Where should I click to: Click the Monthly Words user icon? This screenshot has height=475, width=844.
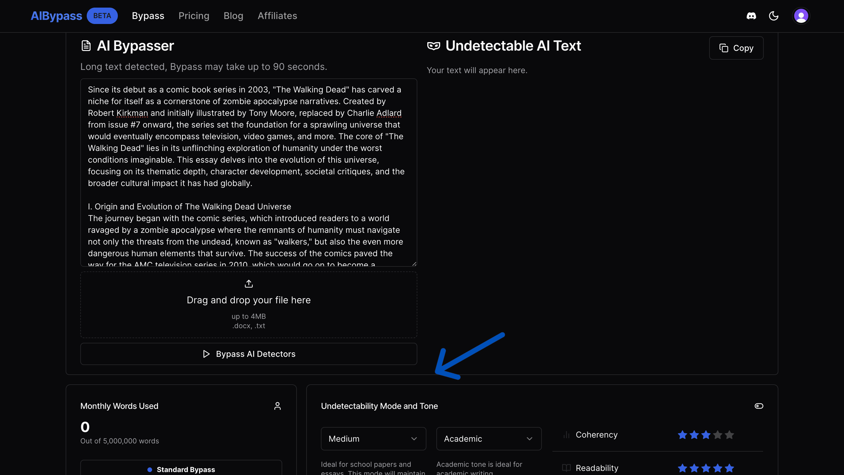[x=277, y=406]
